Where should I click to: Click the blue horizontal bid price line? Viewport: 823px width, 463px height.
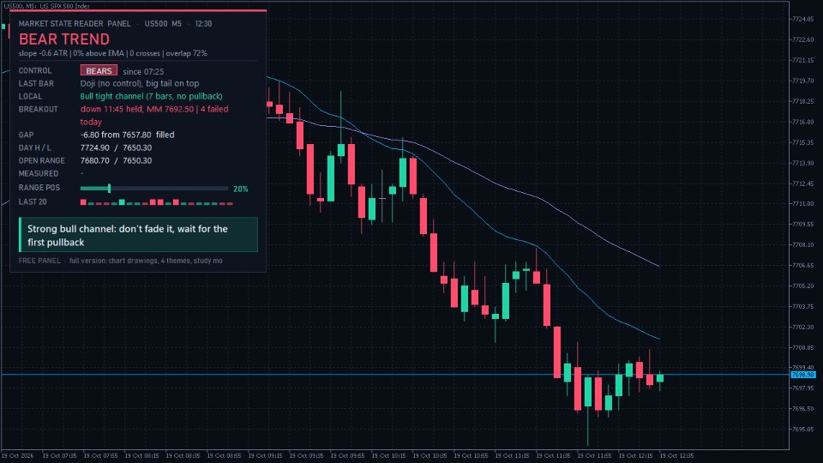pyautogui.click(x=394, y=375)
